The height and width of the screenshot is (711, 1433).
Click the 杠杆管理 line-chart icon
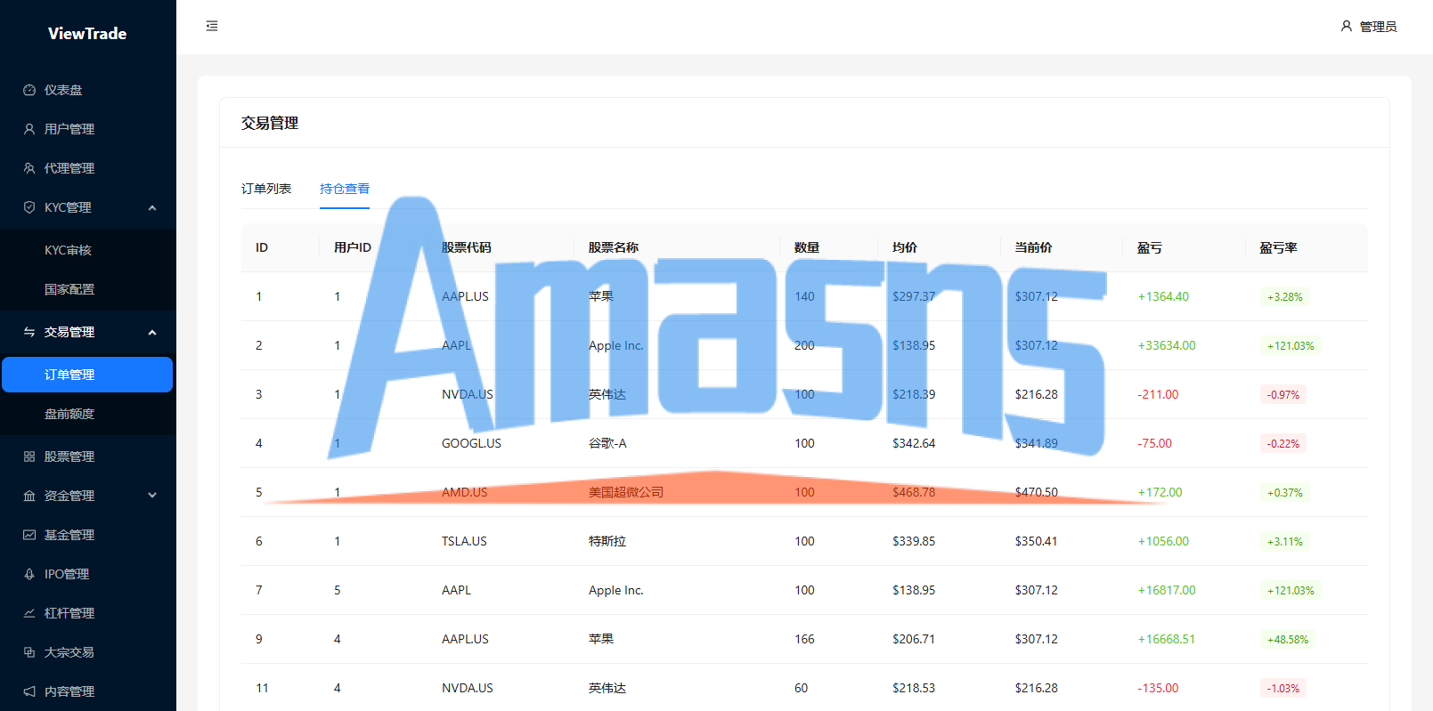tap(29, 613)
